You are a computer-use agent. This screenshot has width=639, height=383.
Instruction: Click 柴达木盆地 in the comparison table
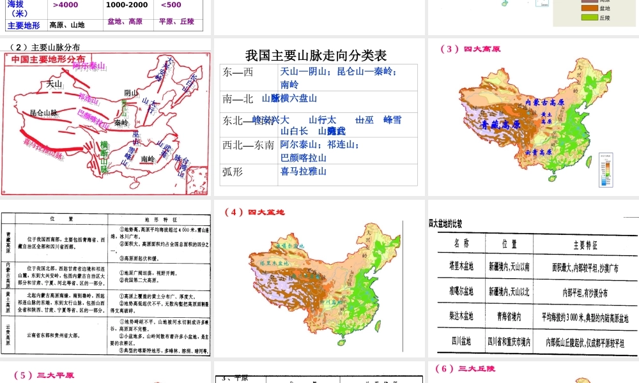click(x=461, y=316)
